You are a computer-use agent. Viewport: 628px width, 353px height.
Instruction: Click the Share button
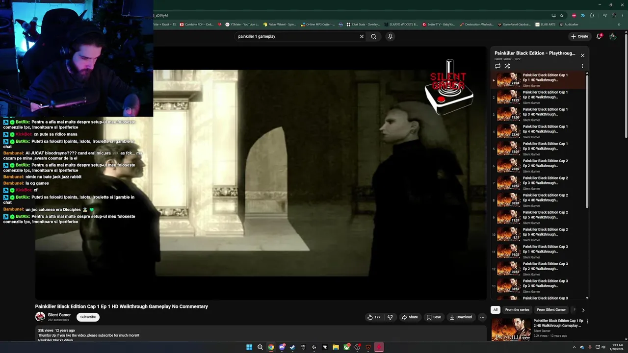(410, 317)
